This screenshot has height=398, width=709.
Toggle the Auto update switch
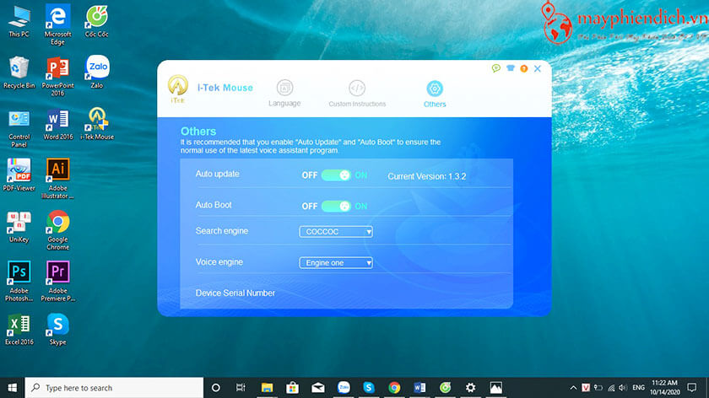point(336,175)
